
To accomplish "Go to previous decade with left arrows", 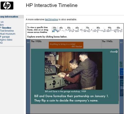I will click(28, 42).
